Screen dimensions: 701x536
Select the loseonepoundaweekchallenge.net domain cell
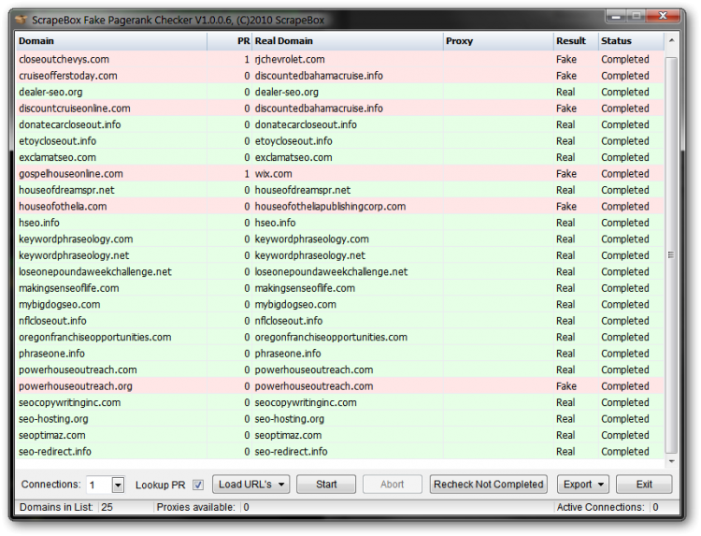111,271
